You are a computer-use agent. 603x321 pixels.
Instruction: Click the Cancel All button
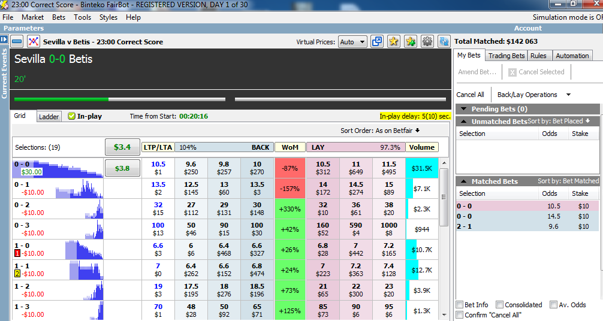[x=470, y=95]
